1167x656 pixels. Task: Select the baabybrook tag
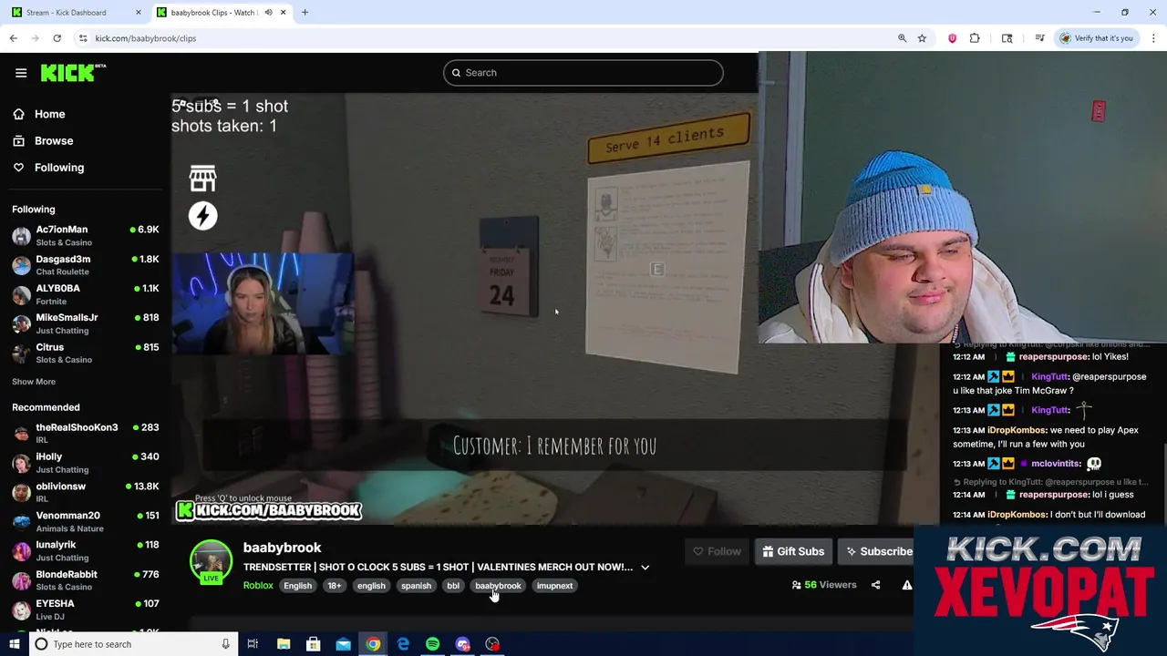[498, 586]
